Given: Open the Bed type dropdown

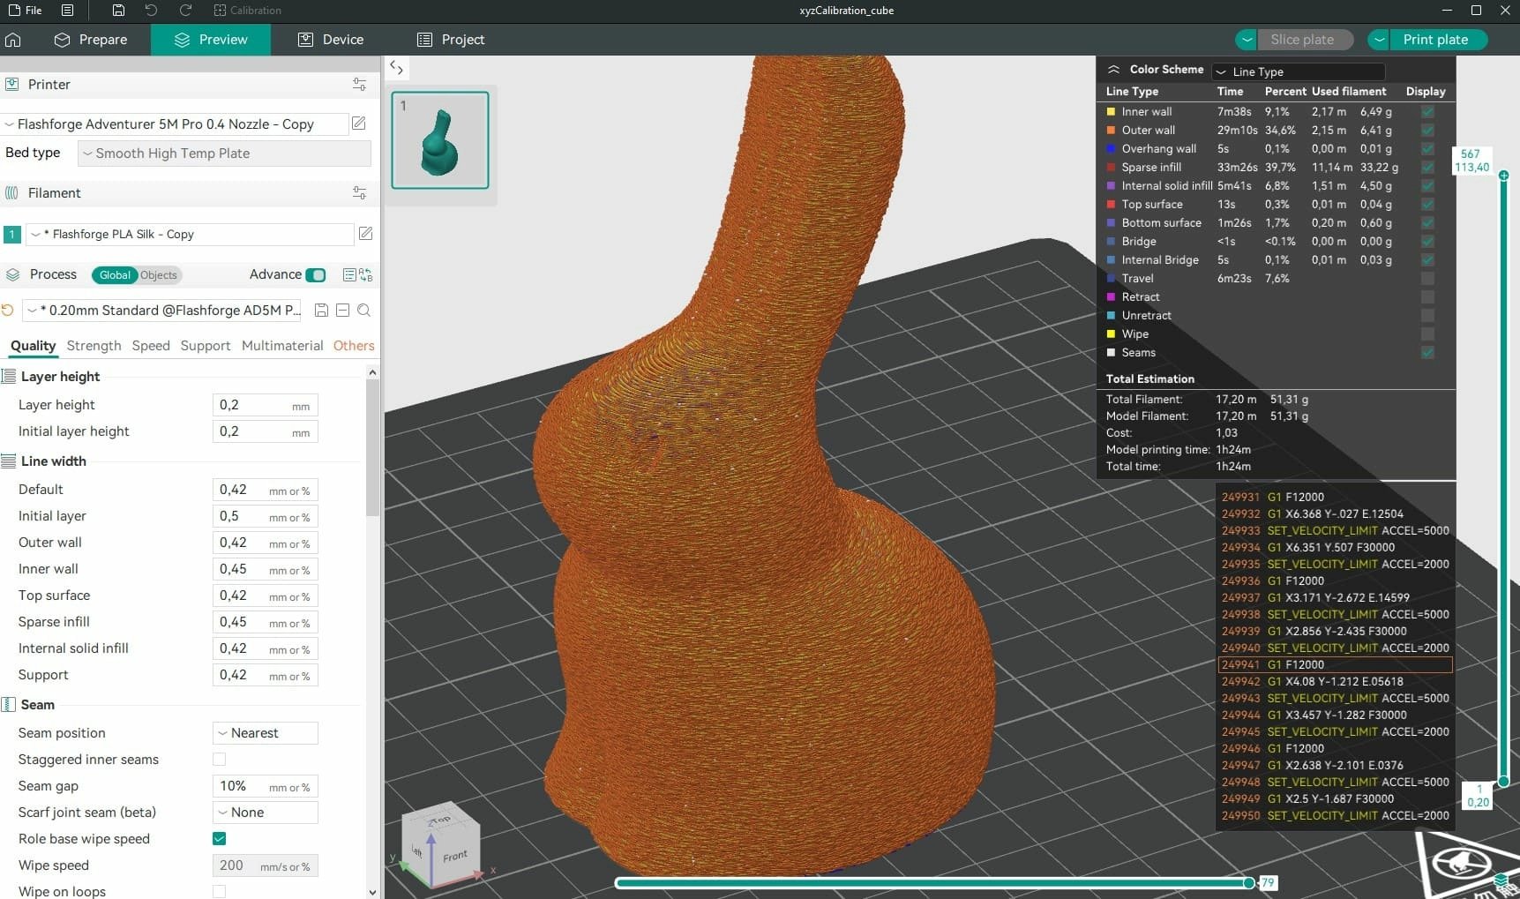Looking at the screenshot, I should point(224,154).
